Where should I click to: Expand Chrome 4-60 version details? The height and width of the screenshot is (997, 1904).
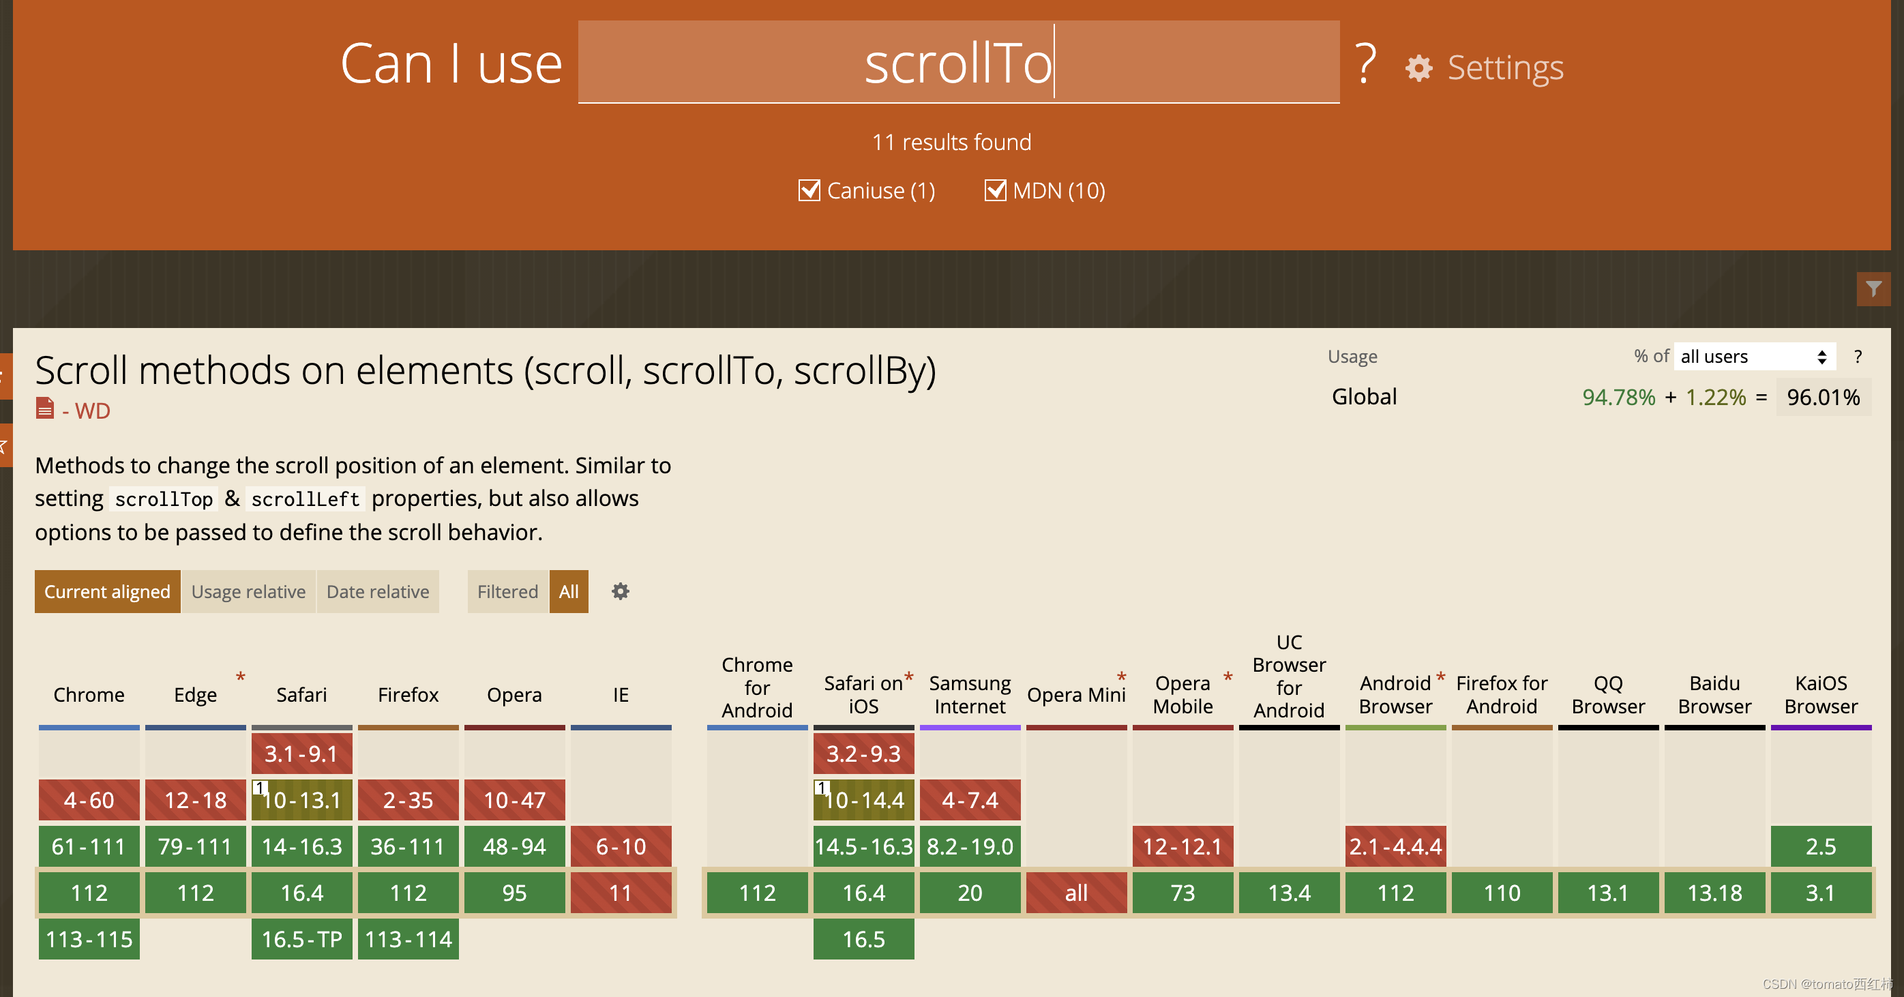(89, 800)
